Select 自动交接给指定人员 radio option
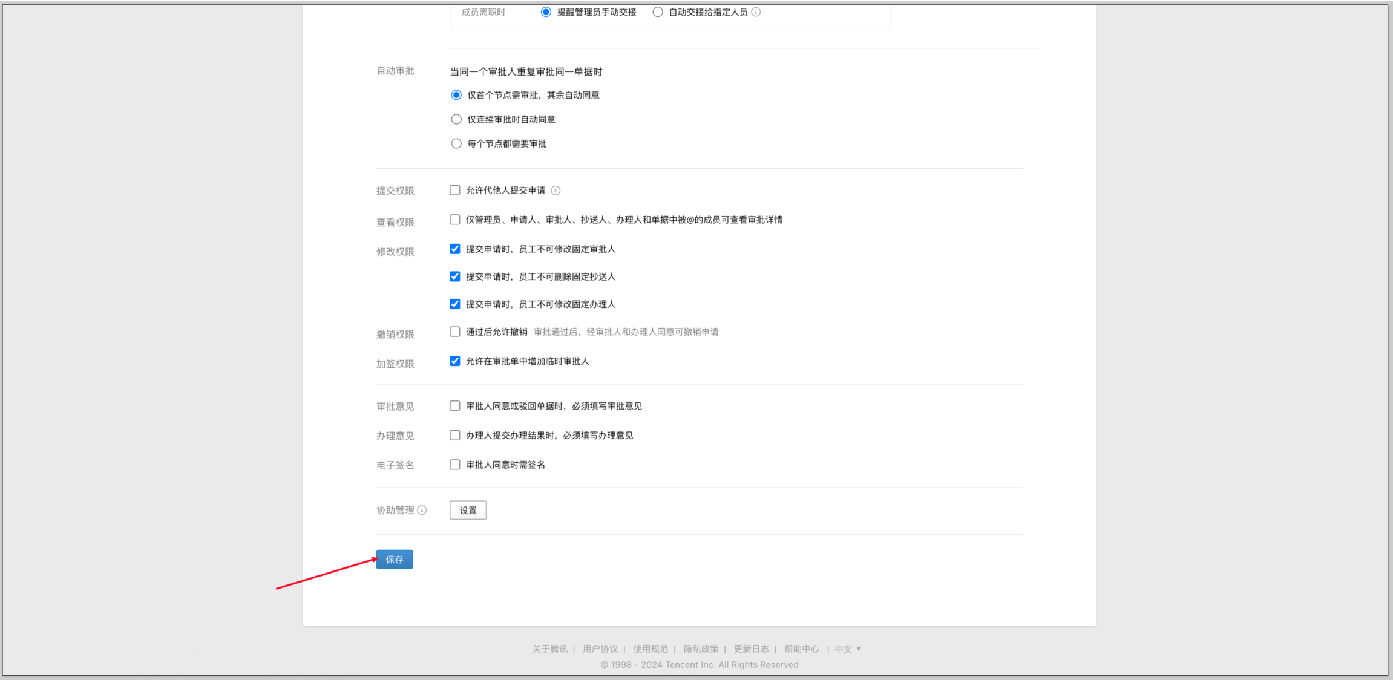 click(x=658, y=12)
